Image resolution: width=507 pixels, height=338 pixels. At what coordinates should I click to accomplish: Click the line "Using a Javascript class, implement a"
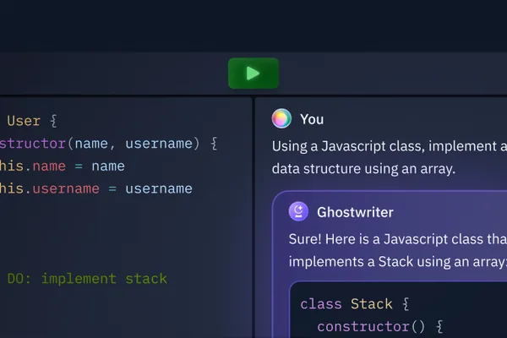[390, 146]
